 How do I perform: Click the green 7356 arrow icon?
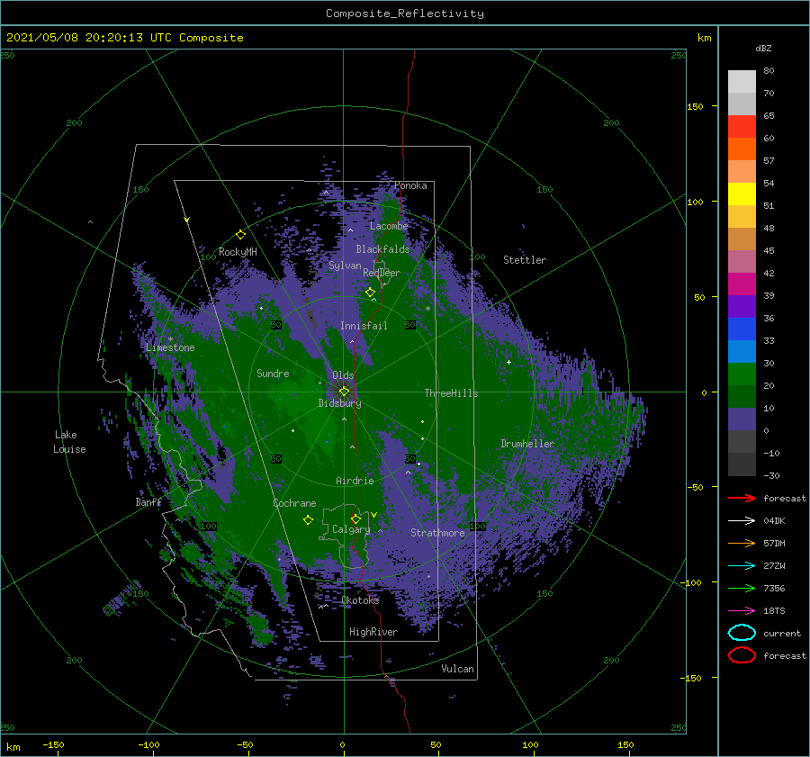pyautogui.click(x=742, y=588)
